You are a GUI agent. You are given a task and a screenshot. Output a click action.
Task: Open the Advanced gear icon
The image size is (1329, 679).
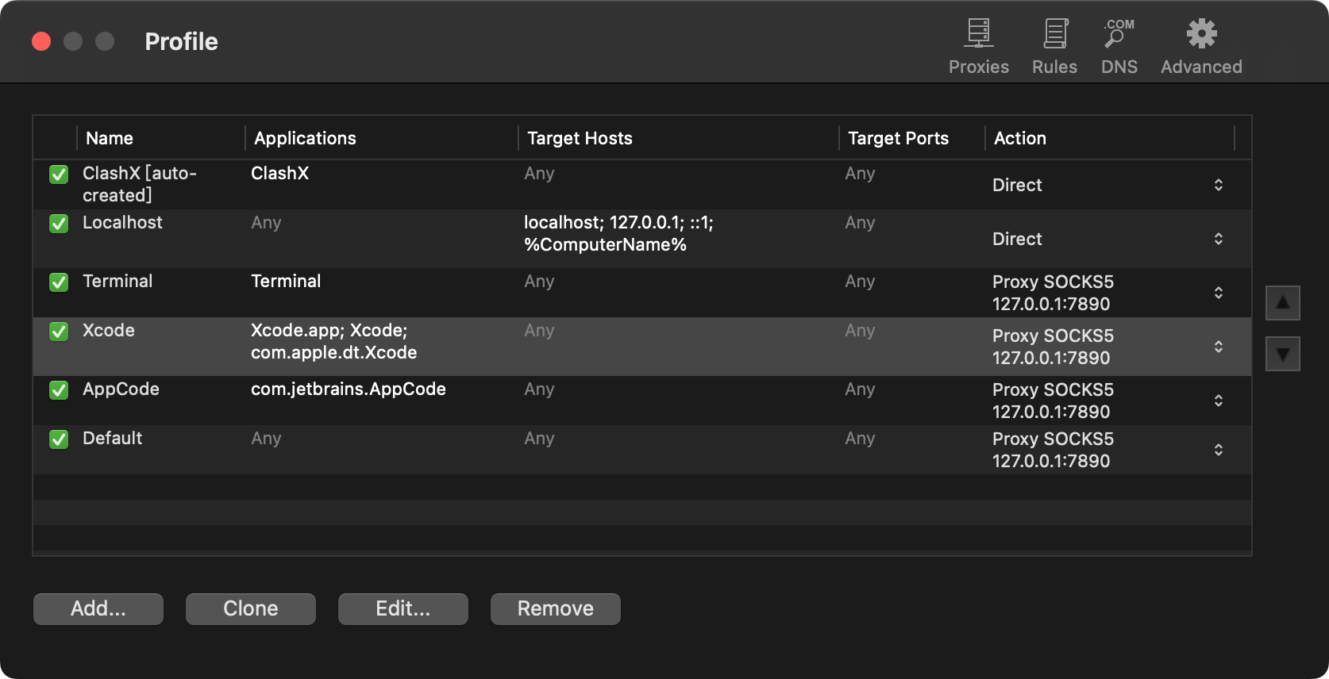pyautogui.click(x=1201, y=46)
